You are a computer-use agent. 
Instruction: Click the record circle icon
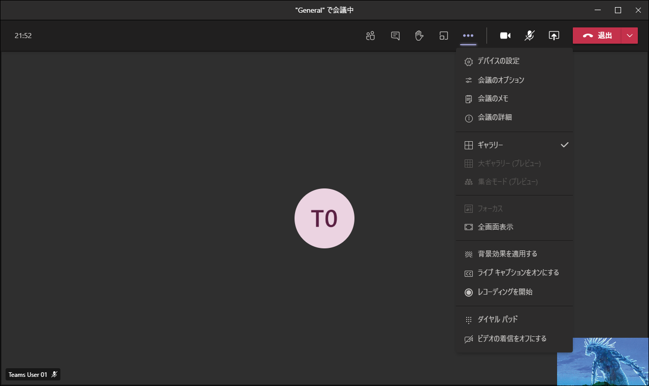(469, 293)
